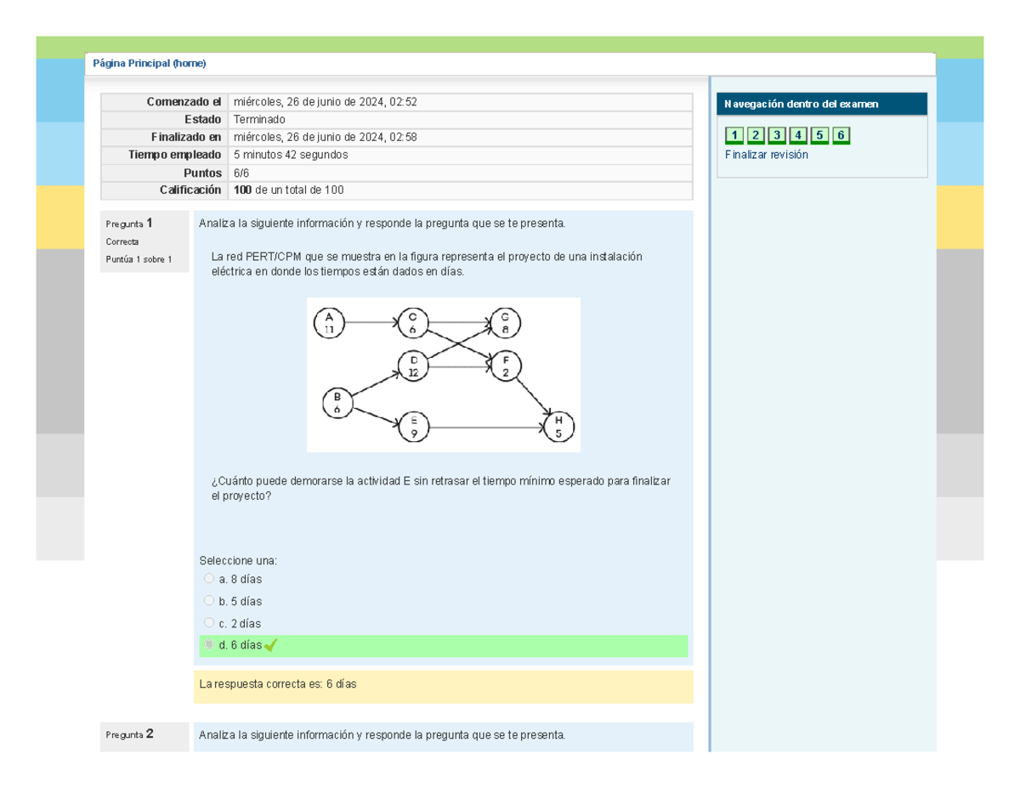This screenshot has width=1020, height=788.
Task: Click node B in the PERT diagram
Action: [x=337, y=402]
